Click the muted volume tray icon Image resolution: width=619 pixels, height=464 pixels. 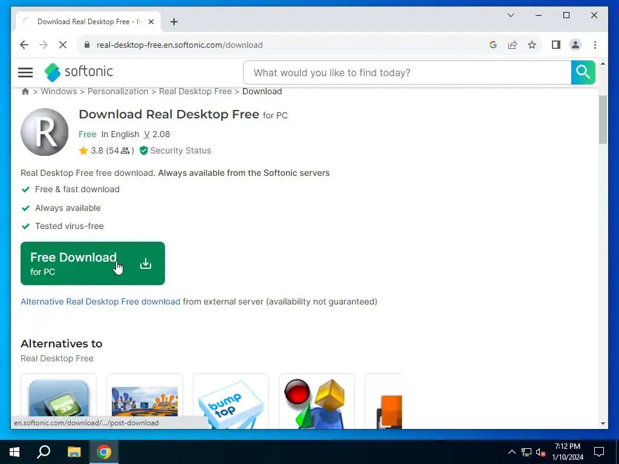[x=541, y=452]
